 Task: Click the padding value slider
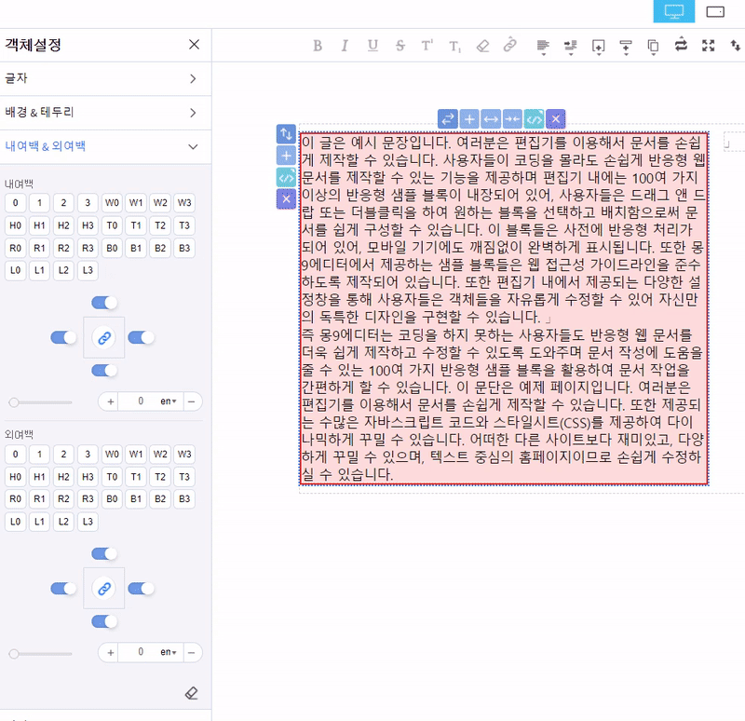click(x=41, y=402)
